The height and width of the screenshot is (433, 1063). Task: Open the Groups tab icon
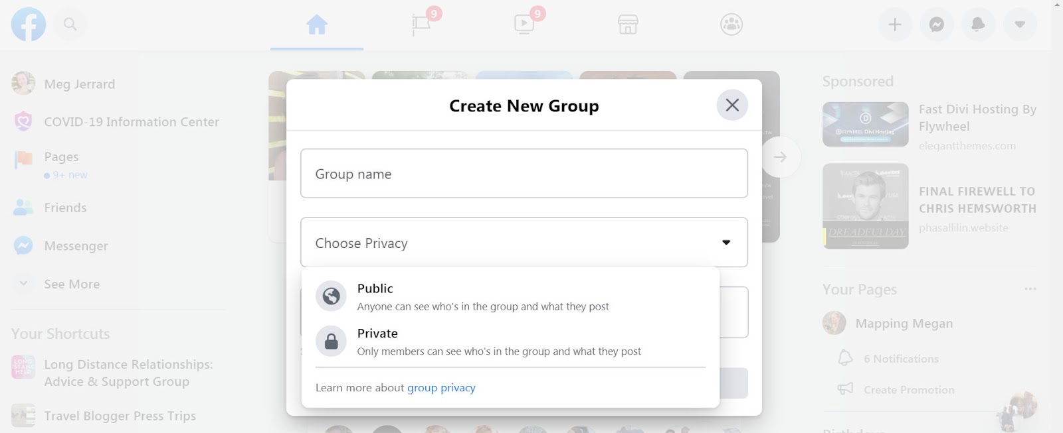(731, 25)
